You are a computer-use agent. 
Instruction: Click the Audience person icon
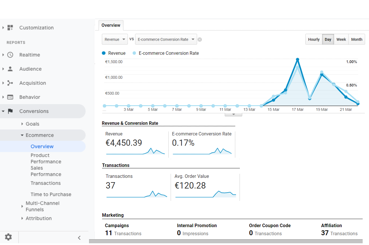click(10, 69)
